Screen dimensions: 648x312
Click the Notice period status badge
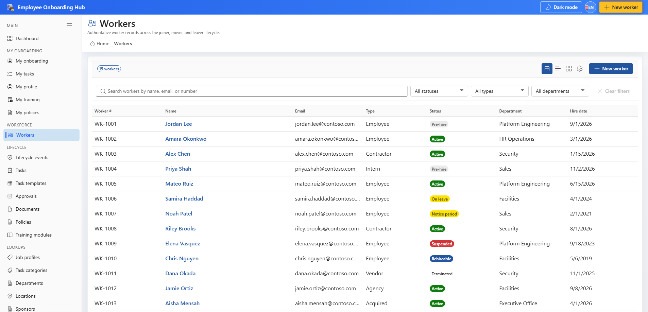pyautogui.click(x=444, y=214)
